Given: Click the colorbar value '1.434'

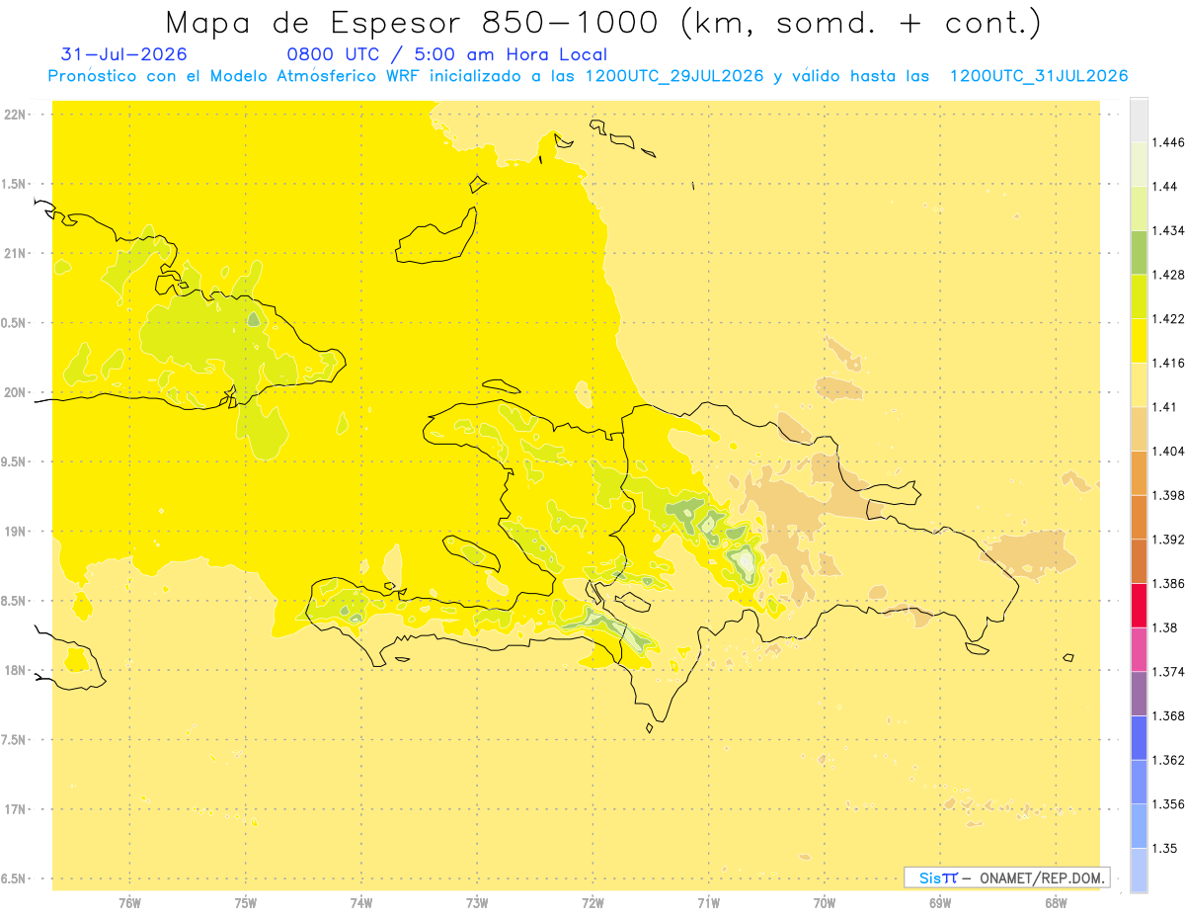Looking at the screenshot, I should click(x=1168, y=230).
